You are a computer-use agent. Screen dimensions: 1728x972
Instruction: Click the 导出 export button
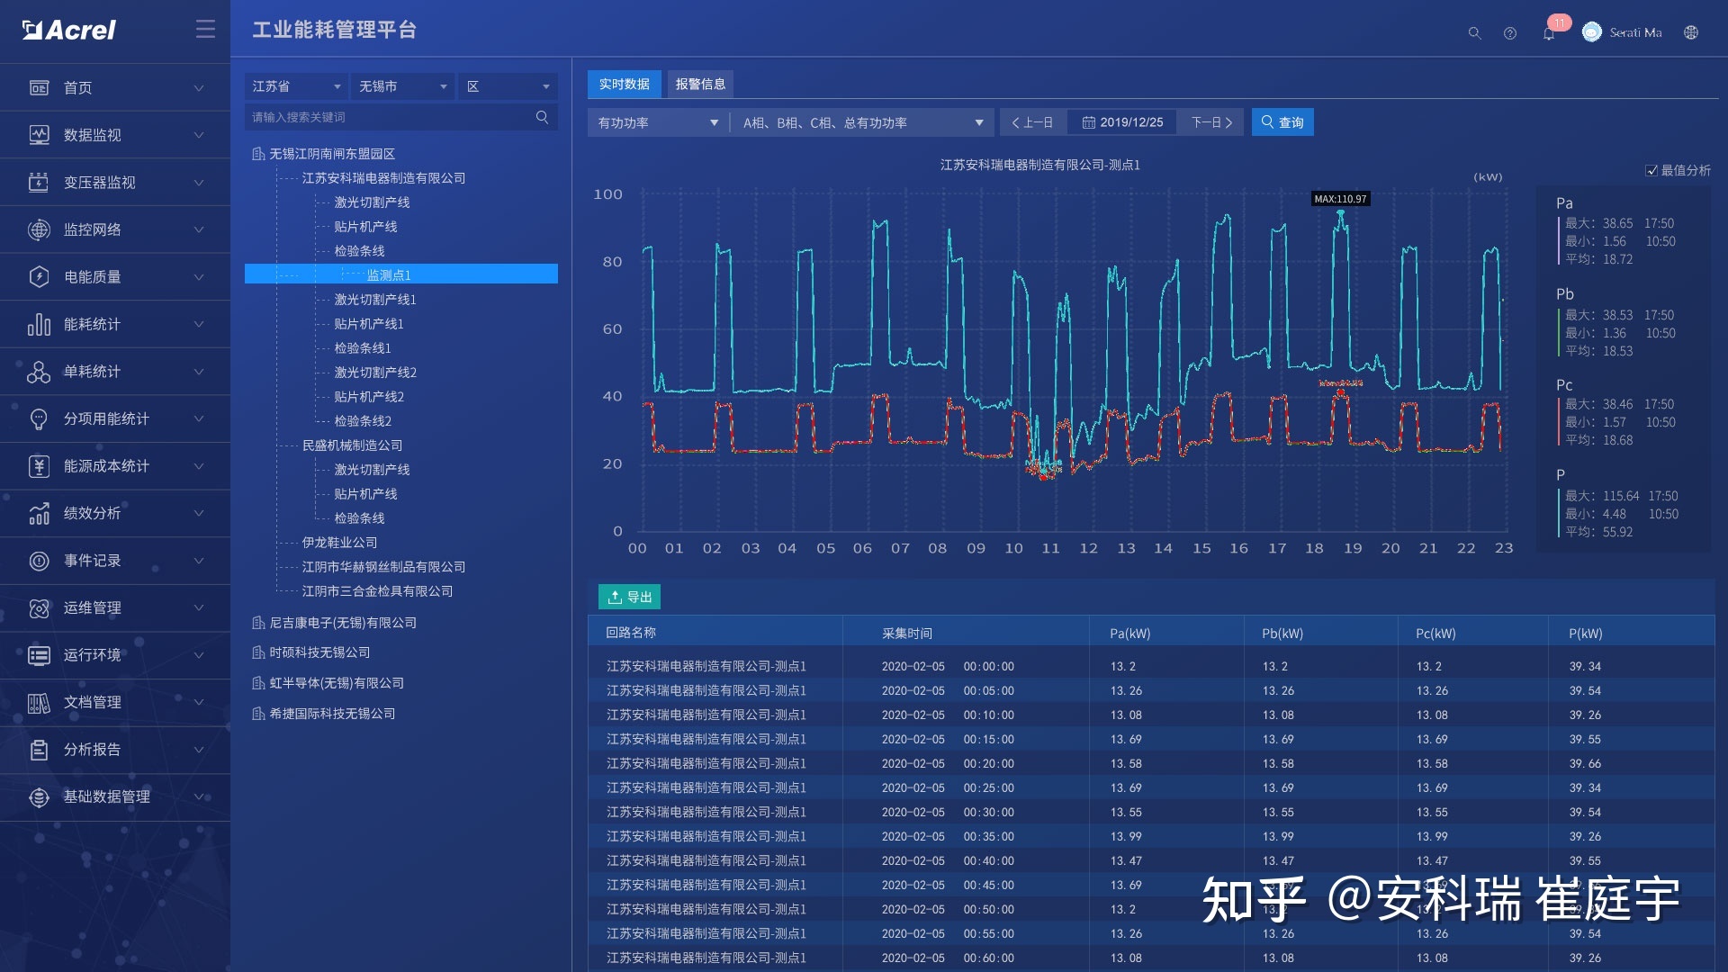[x=630, y=597]
